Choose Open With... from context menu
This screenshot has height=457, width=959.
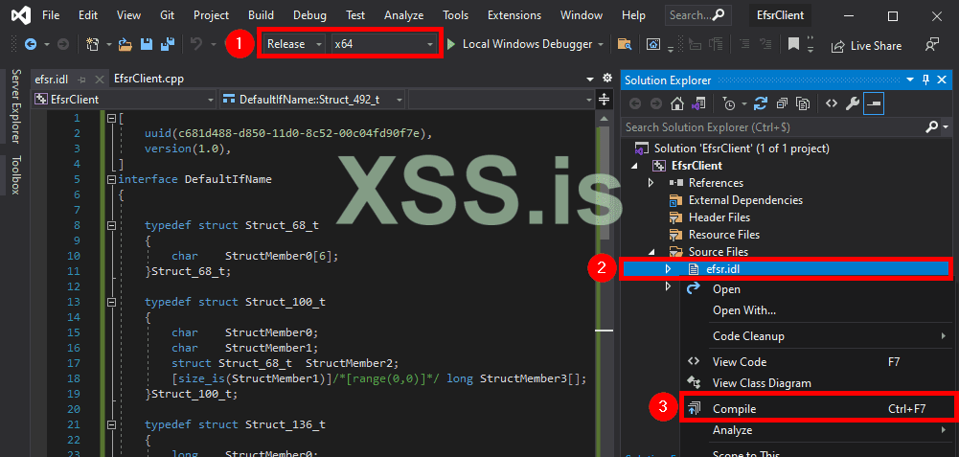pyautogui.click(x=744, y=310)
